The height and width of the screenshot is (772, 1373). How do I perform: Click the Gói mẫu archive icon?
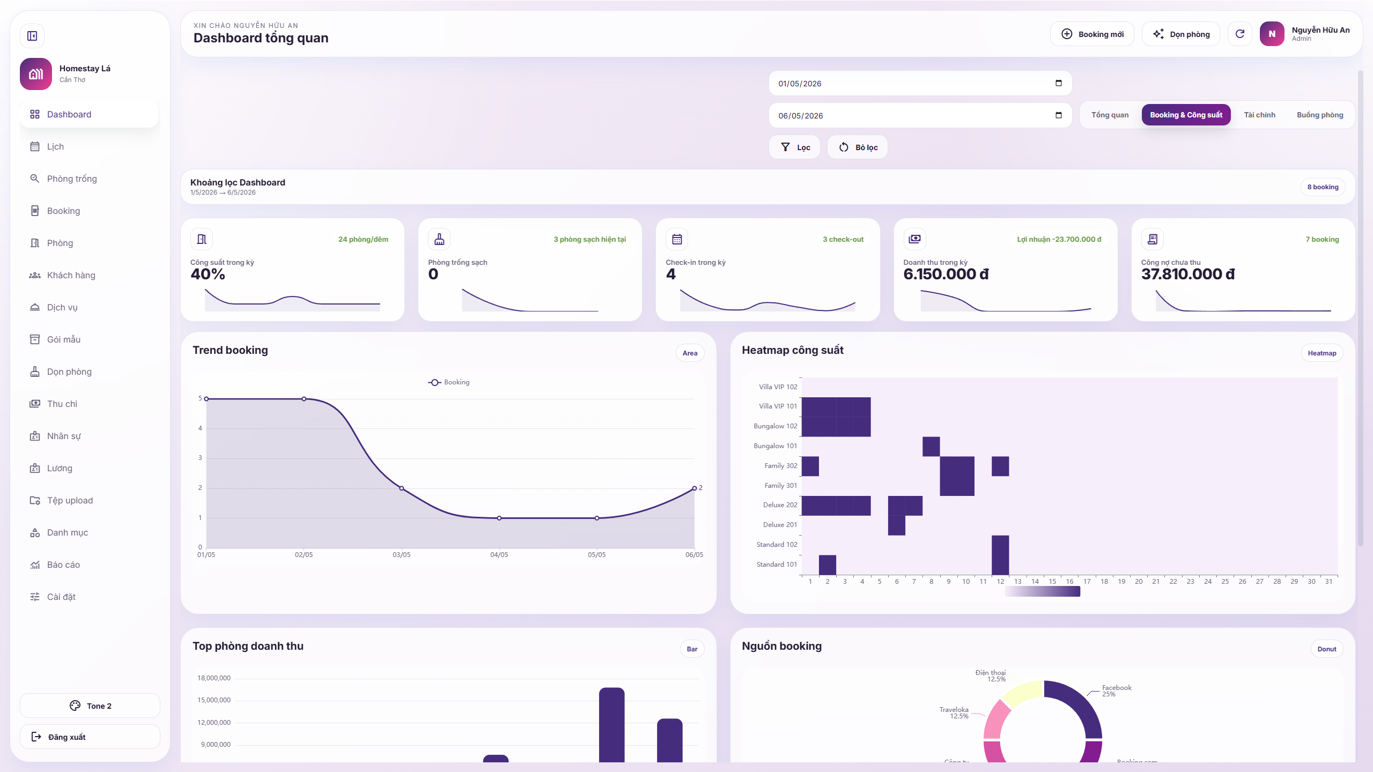pos(35,339)
